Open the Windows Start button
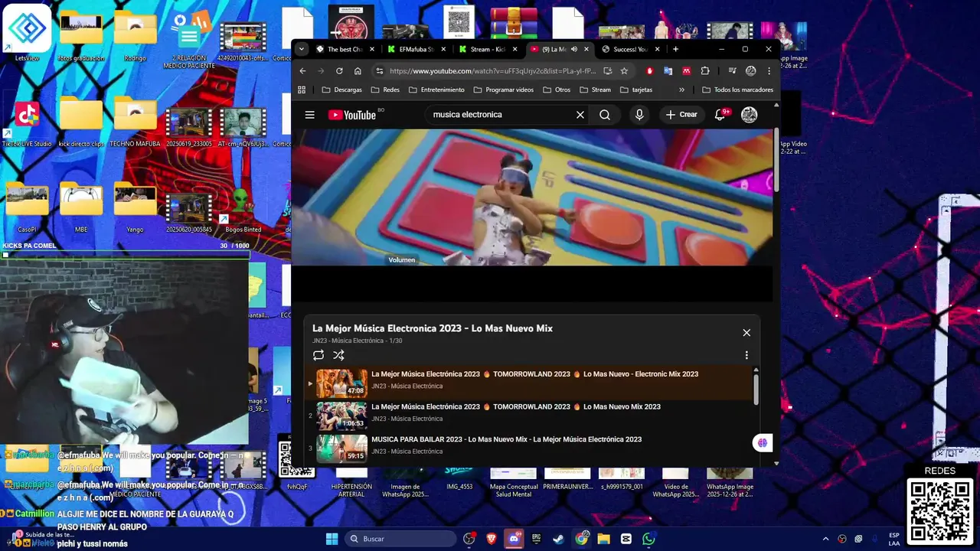 (332, 539)
